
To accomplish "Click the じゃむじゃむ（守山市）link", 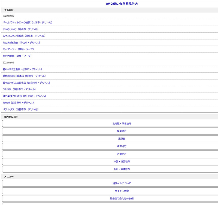I will click(21, 29).
